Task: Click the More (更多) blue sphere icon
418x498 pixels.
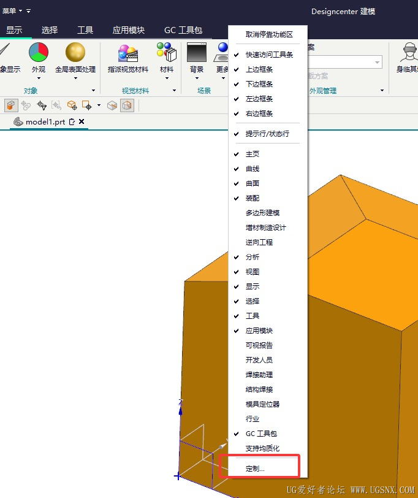Action: 222,52
